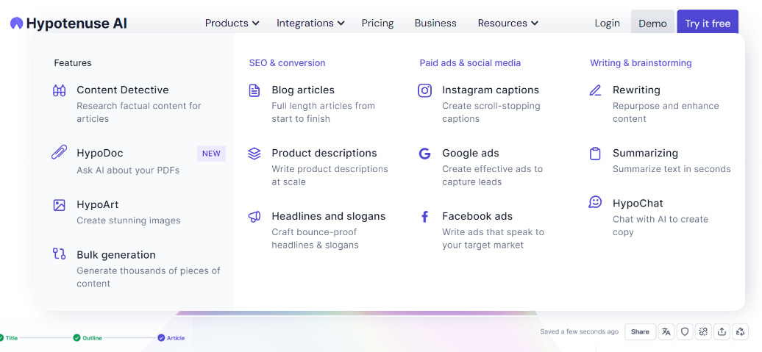Click the export upload icon button
The height and width of the screenshot is (352, 762).
(x=722, y=331)
